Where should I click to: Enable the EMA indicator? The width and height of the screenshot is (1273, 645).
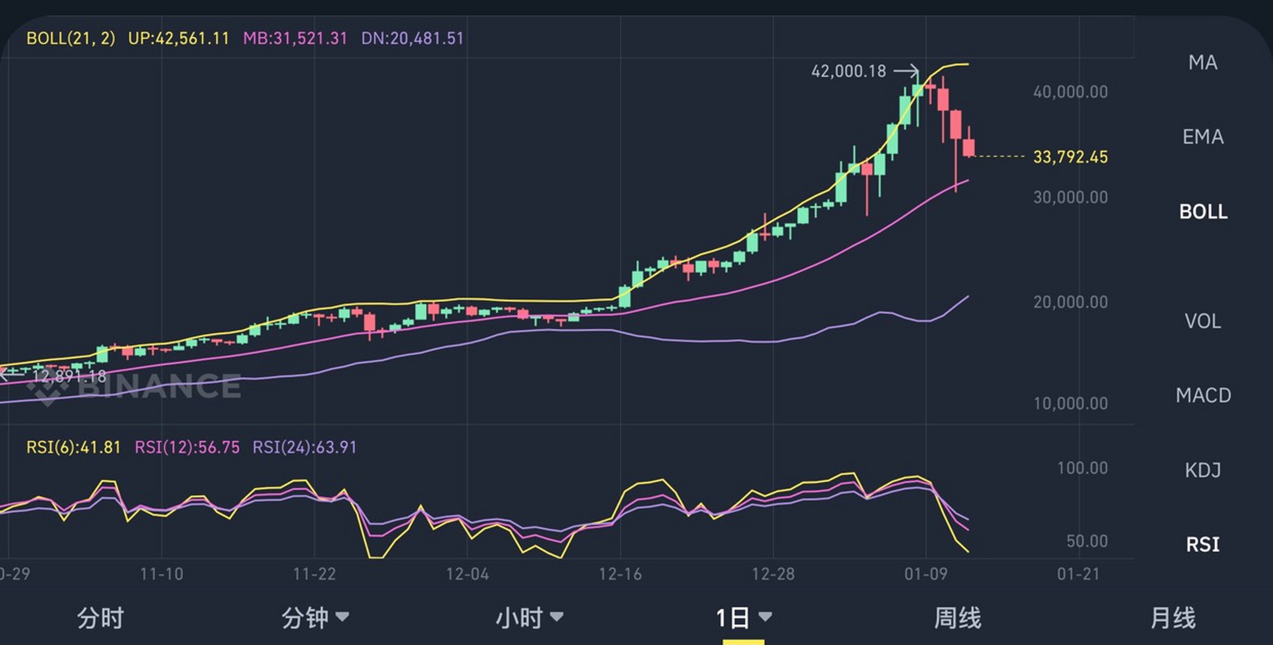click(x=1203, y=137)
